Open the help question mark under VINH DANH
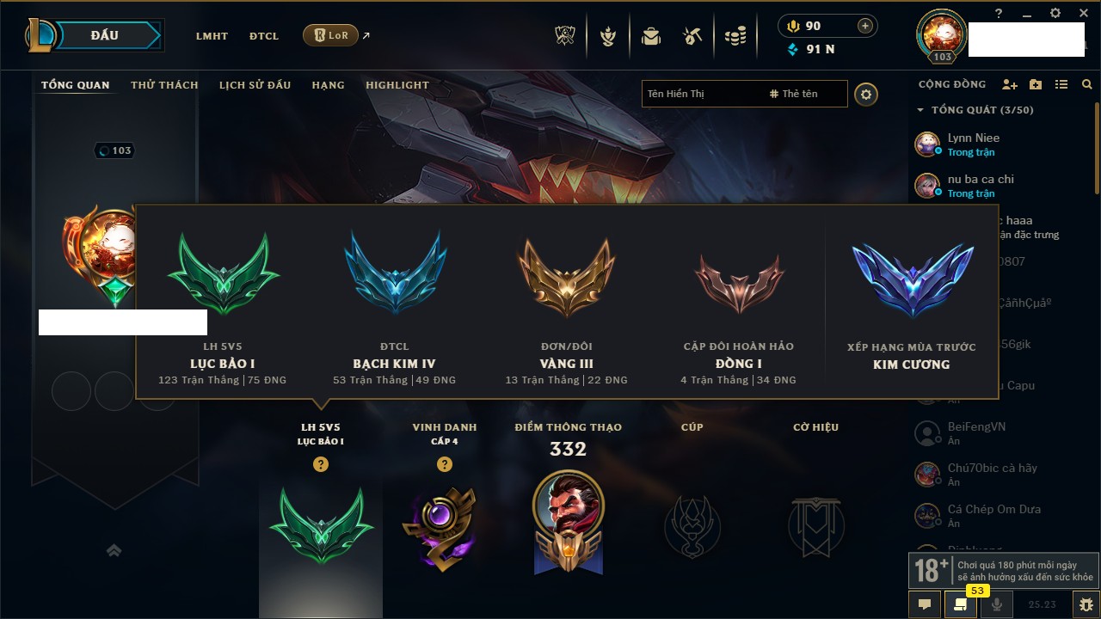Image resolution: width=1101 pixels, height=619 pixels. [444, 464]
